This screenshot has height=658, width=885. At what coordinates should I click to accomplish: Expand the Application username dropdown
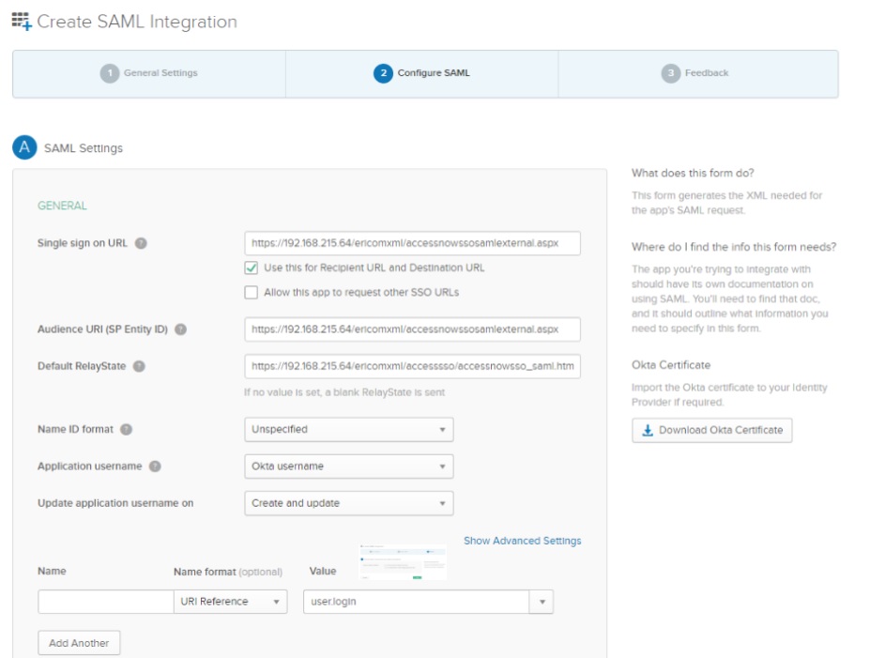point(348,466)
